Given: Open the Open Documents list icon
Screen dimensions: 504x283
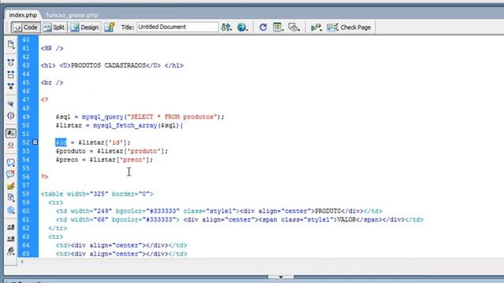Looking at the screenshot, I should [x=11, y=45].
